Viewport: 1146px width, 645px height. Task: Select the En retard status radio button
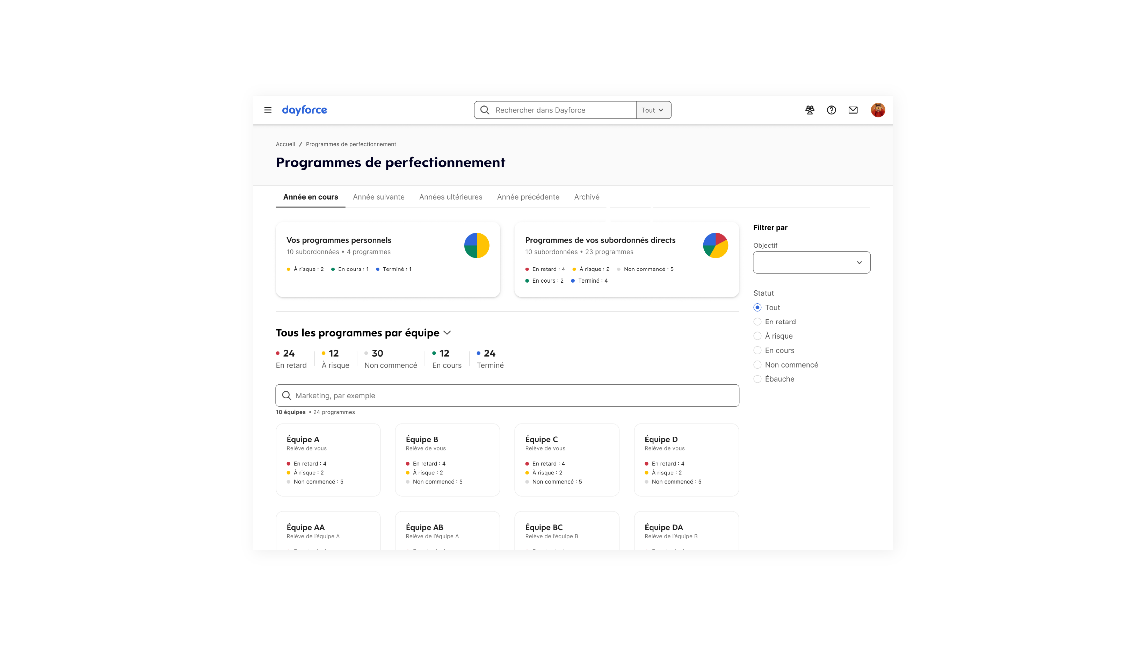(757, 321)
